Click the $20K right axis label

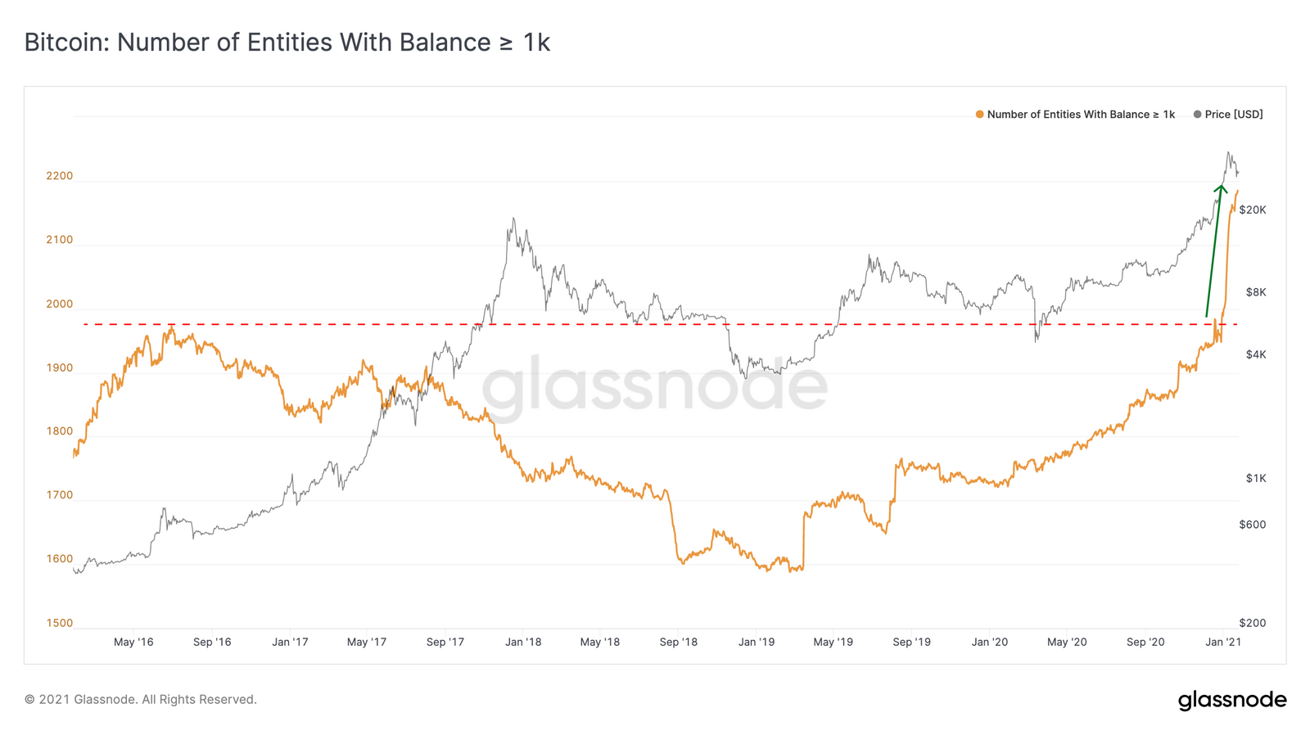1253,210
